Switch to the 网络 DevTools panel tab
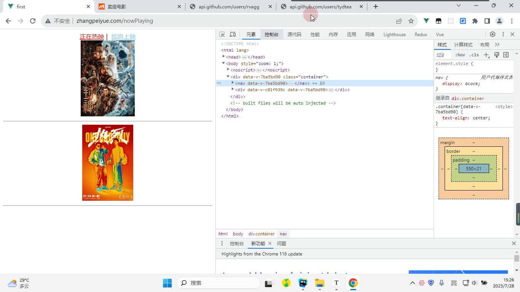The image size is (520, 292). [370, 34]
